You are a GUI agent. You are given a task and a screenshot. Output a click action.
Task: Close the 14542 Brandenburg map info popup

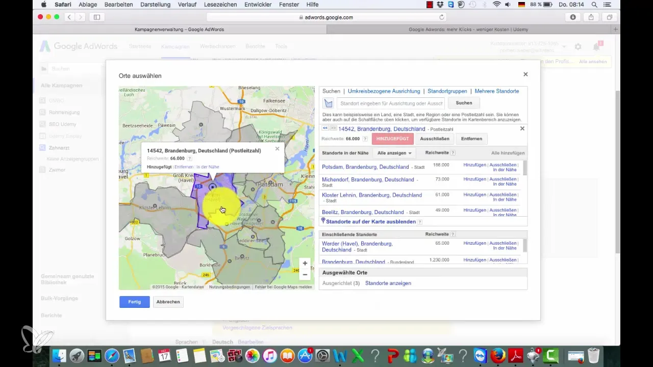point(277,149)
